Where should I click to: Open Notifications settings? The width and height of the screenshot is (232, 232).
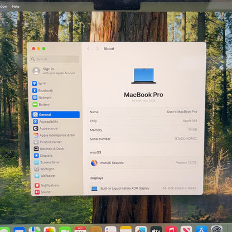tap(47, 185)
